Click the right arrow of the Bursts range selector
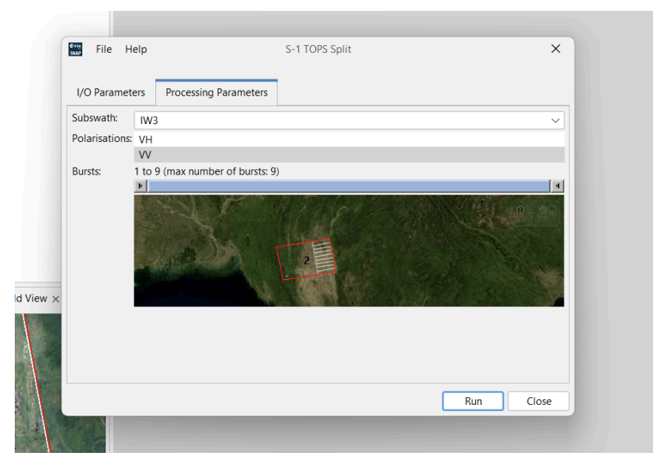 [558, 185]
